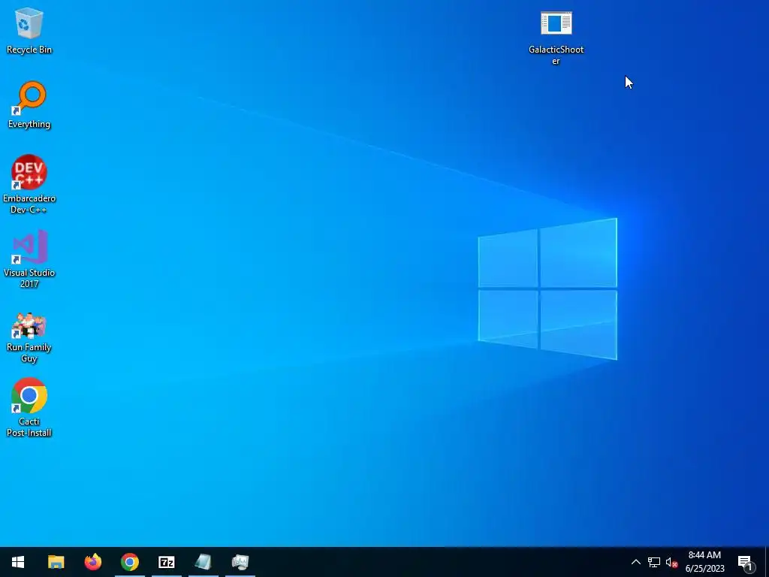Select the Recycle Bin desktop icon

coord(29,30)
